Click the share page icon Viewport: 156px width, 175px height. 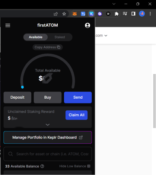pyautogui.click(x=56, y=14)
